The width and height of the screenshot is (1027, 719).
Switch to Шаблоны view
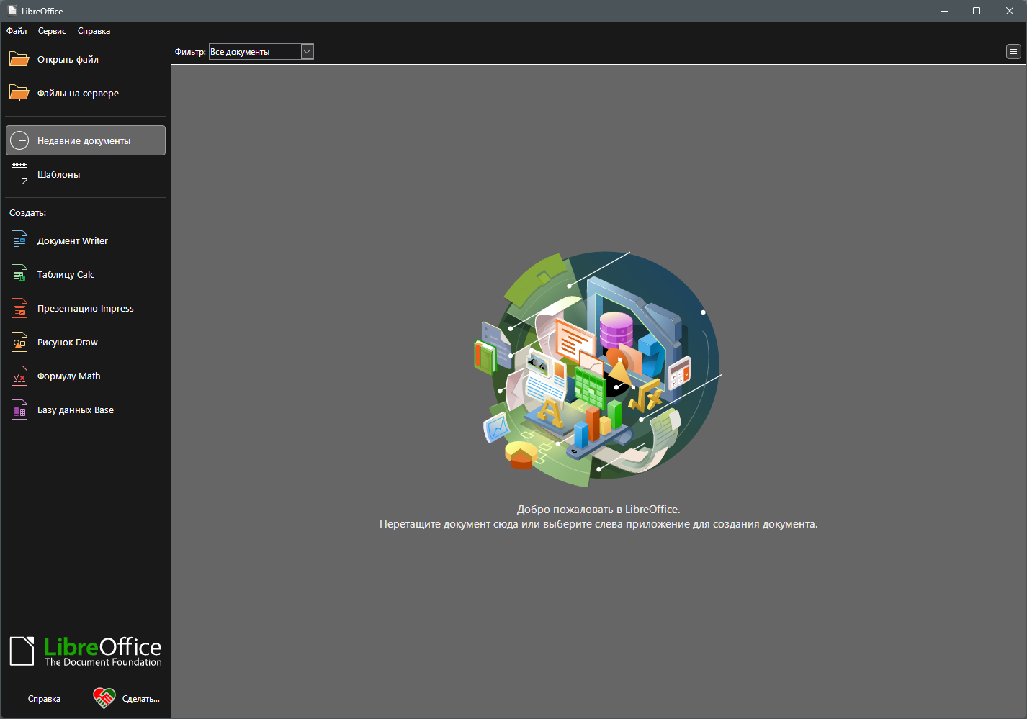click(85, 174)
